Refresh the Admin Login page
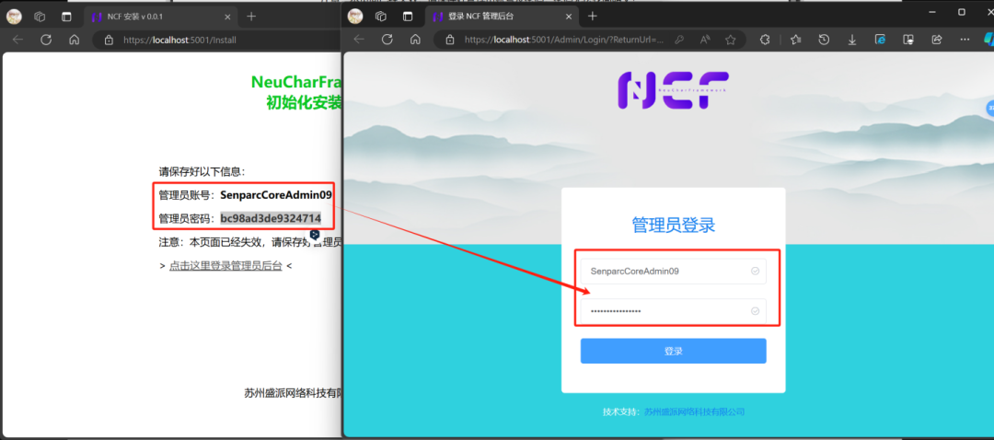The width and height of the screenshot is (994, 440). pyautogui.click(x=387, y=40)
